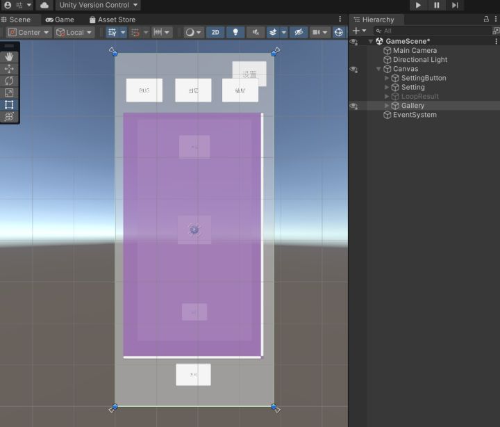Screen dimensions: 500x427
Task: Open the Asset Store tab
Action: pos(112,19)
